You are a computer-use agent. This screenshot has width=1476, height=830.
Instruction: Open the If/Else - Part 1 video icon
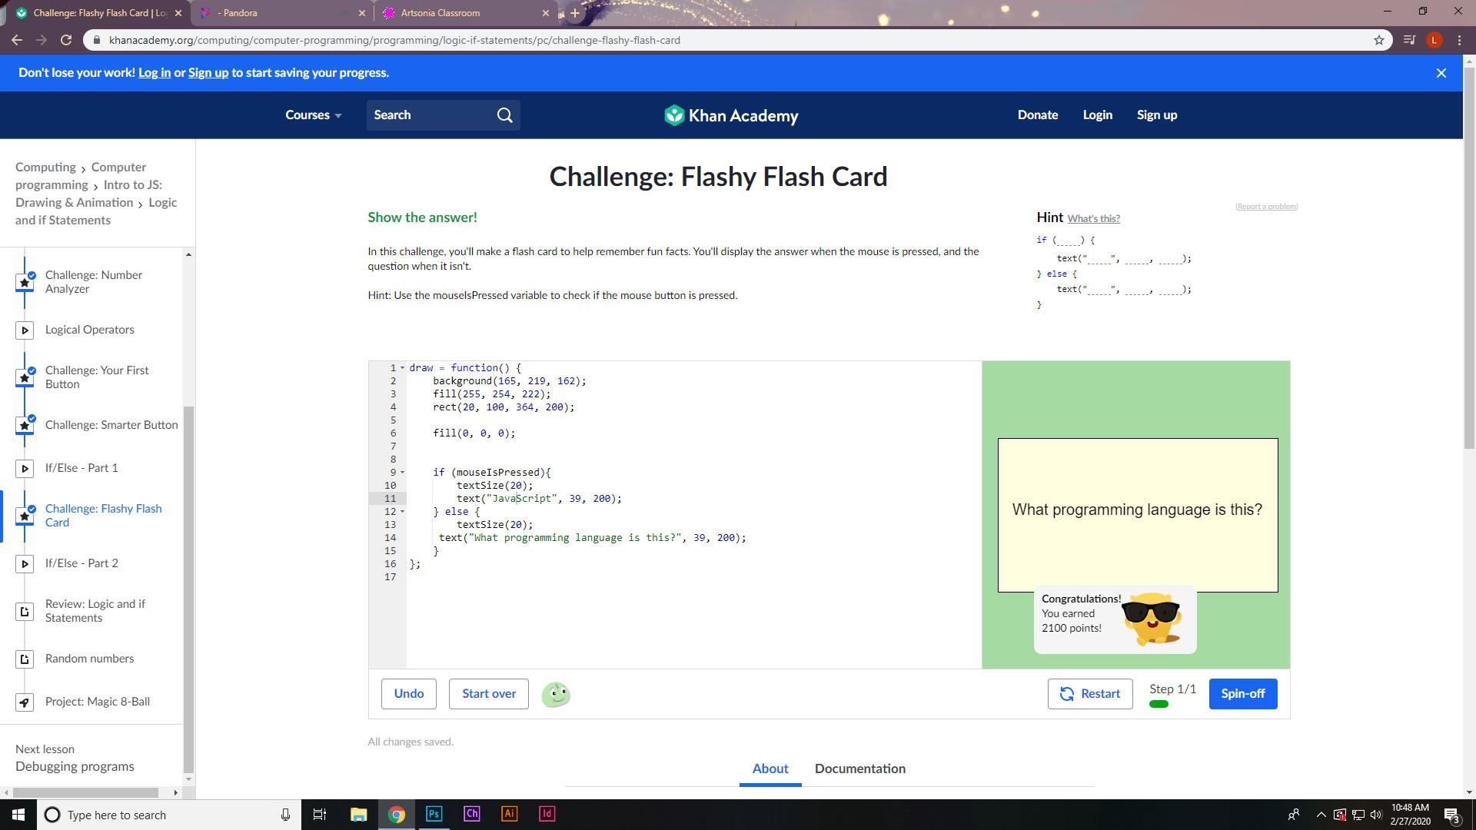[25, 469]
